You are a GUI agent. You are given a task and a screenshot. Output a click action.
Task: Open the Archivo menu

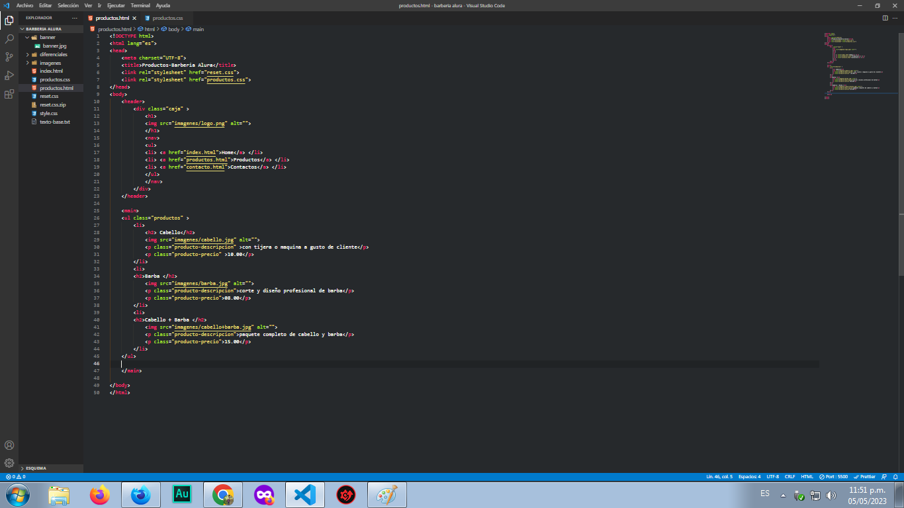pyautogui.click(x=24, y=5)
